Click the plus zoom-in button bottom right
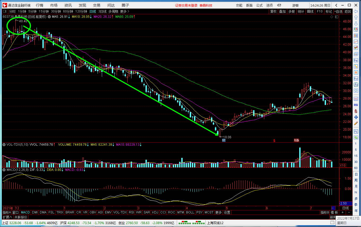361x227 pixels. point(342,212)
